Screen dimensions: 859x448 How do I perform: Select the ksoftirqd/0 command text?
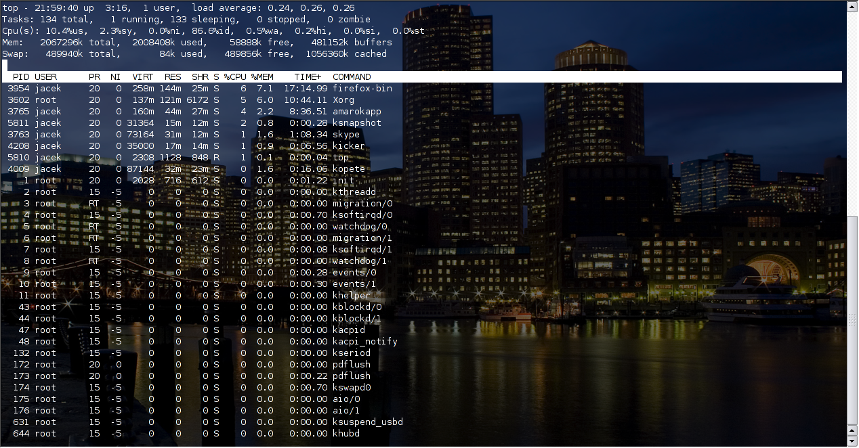[x=362, y=215]
